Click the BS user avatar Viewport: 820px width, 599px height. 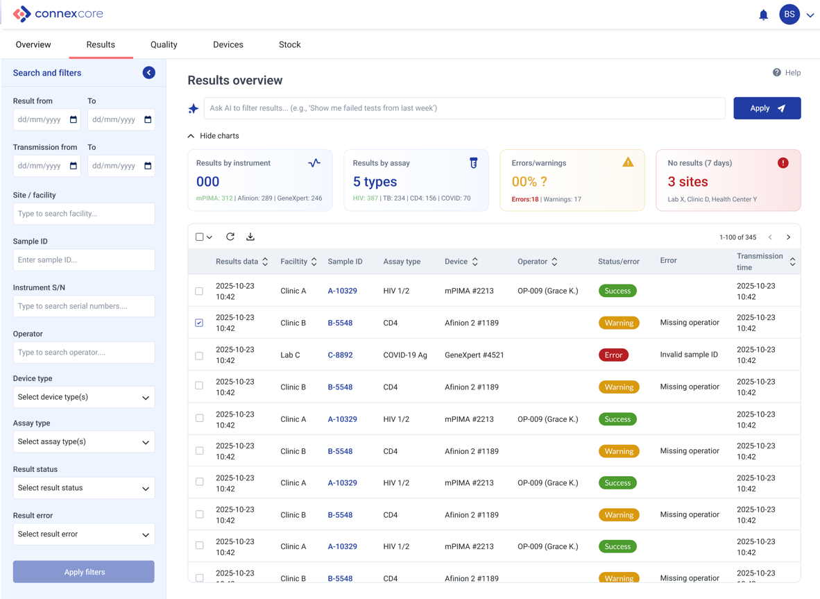789,15
